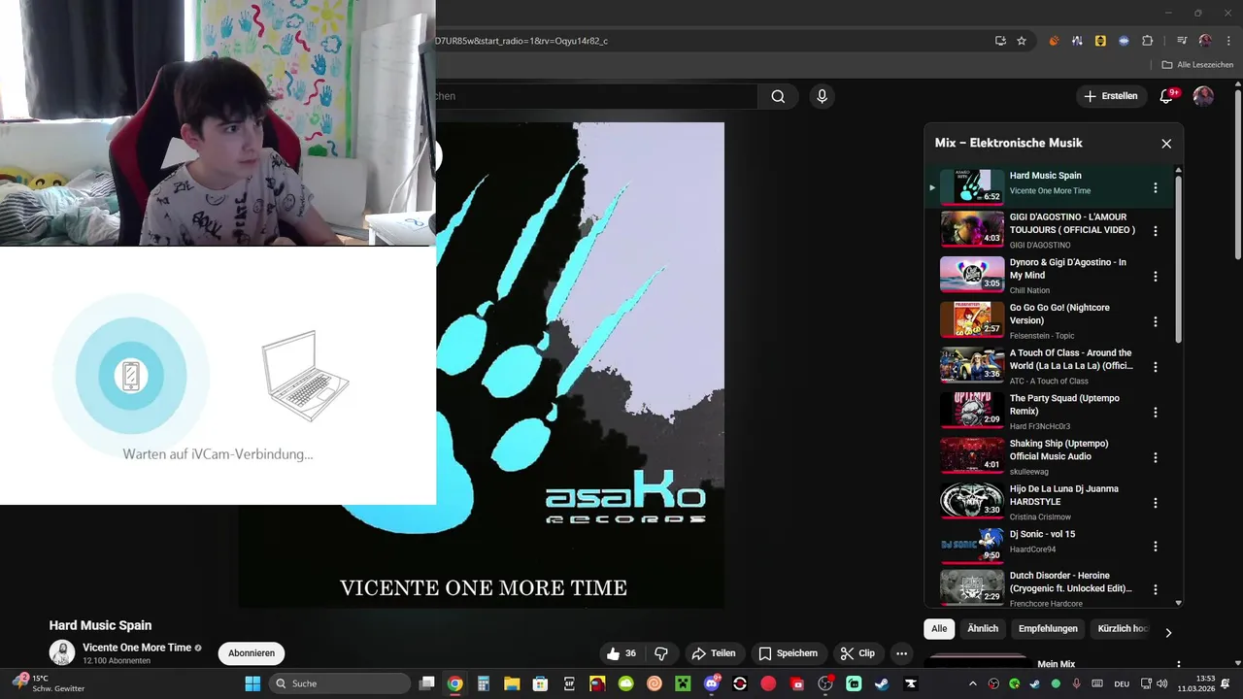Image resolution: width=1243 pixels, height=699 pixels.
Task: Show hidden tray icons chevron
Action: coord(973,683)
